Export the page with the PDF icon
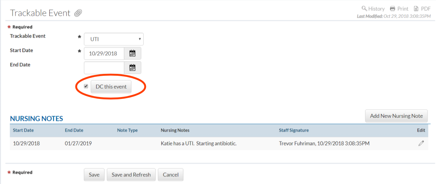Viewport: 436px width, 184px height. tap(416, 9)
